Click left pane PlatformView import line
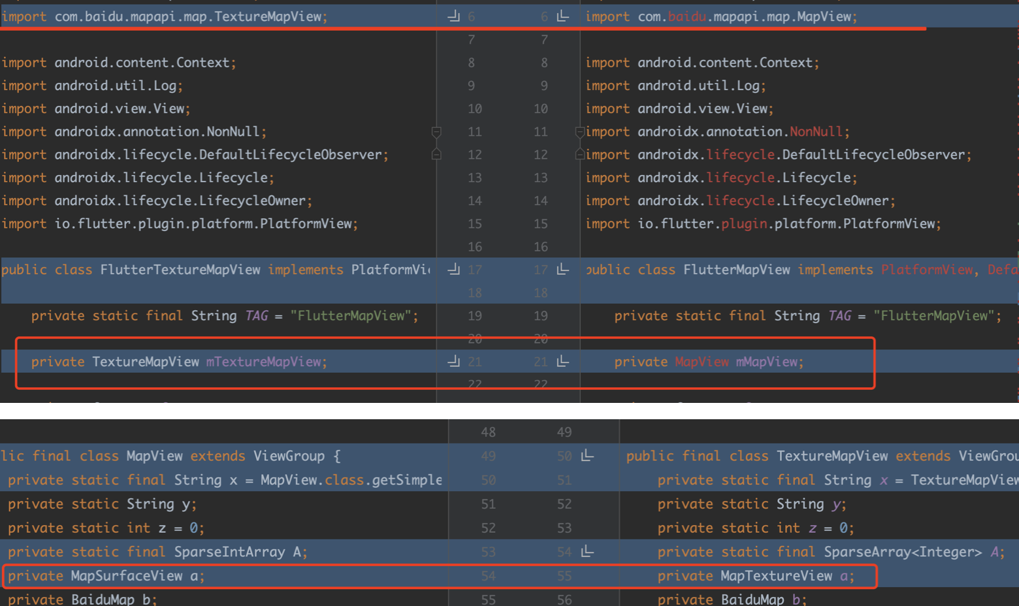 pyautogui.click(x=180, y=223)
